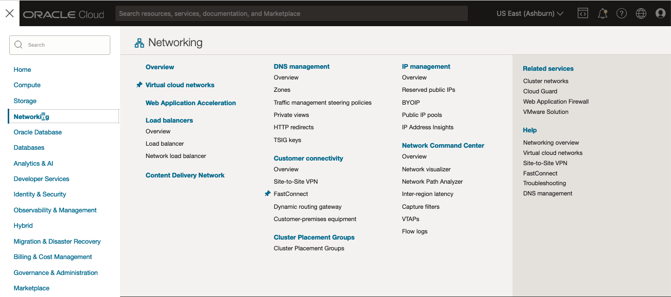Image resolution: width=671 pixels, height=297 pixels.
Task: Open Traffic management steering policies
Action: (323, 103)
